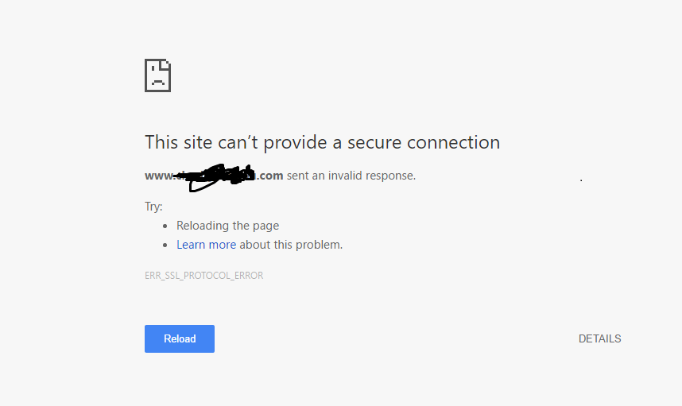
Task: Click the secure connection heading text
Action: click(322, 142)
